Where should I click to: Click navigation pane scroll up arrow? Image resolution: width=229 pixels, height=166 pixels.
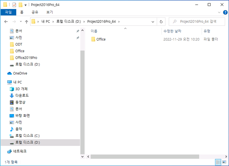[x=82, y=30]
